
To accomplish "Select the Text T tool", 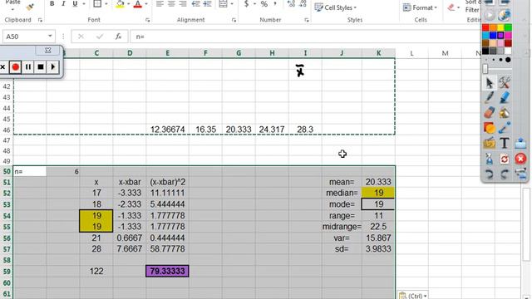I will [505, 143].
